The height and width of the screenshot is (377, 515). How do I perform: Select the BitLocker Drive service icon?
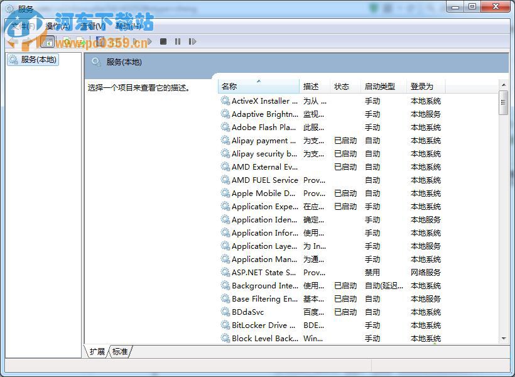pyautogui.click(x=224, y=325)
